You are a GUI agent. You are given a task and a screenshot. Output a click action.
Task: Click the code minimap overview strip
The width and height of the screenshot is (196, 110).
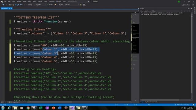pos(135,56)
